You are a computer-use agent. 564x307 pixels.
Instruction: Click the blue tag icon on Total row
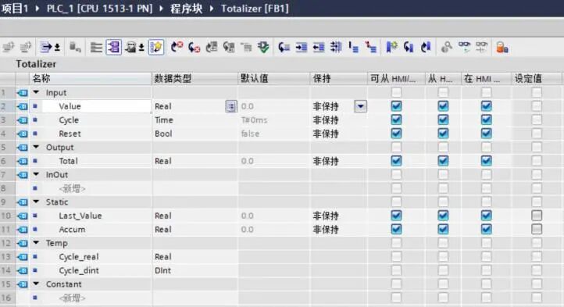pos(23,161)
